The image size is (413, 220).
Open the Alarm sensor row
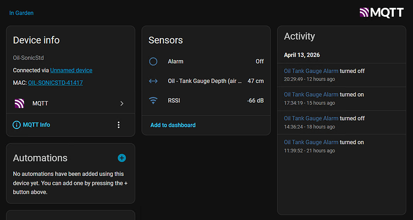206,62
